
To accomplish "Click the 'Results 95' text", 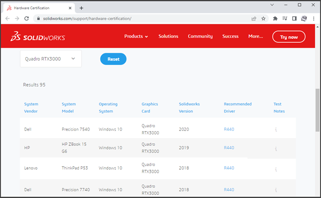I will [x=34, y=85].
